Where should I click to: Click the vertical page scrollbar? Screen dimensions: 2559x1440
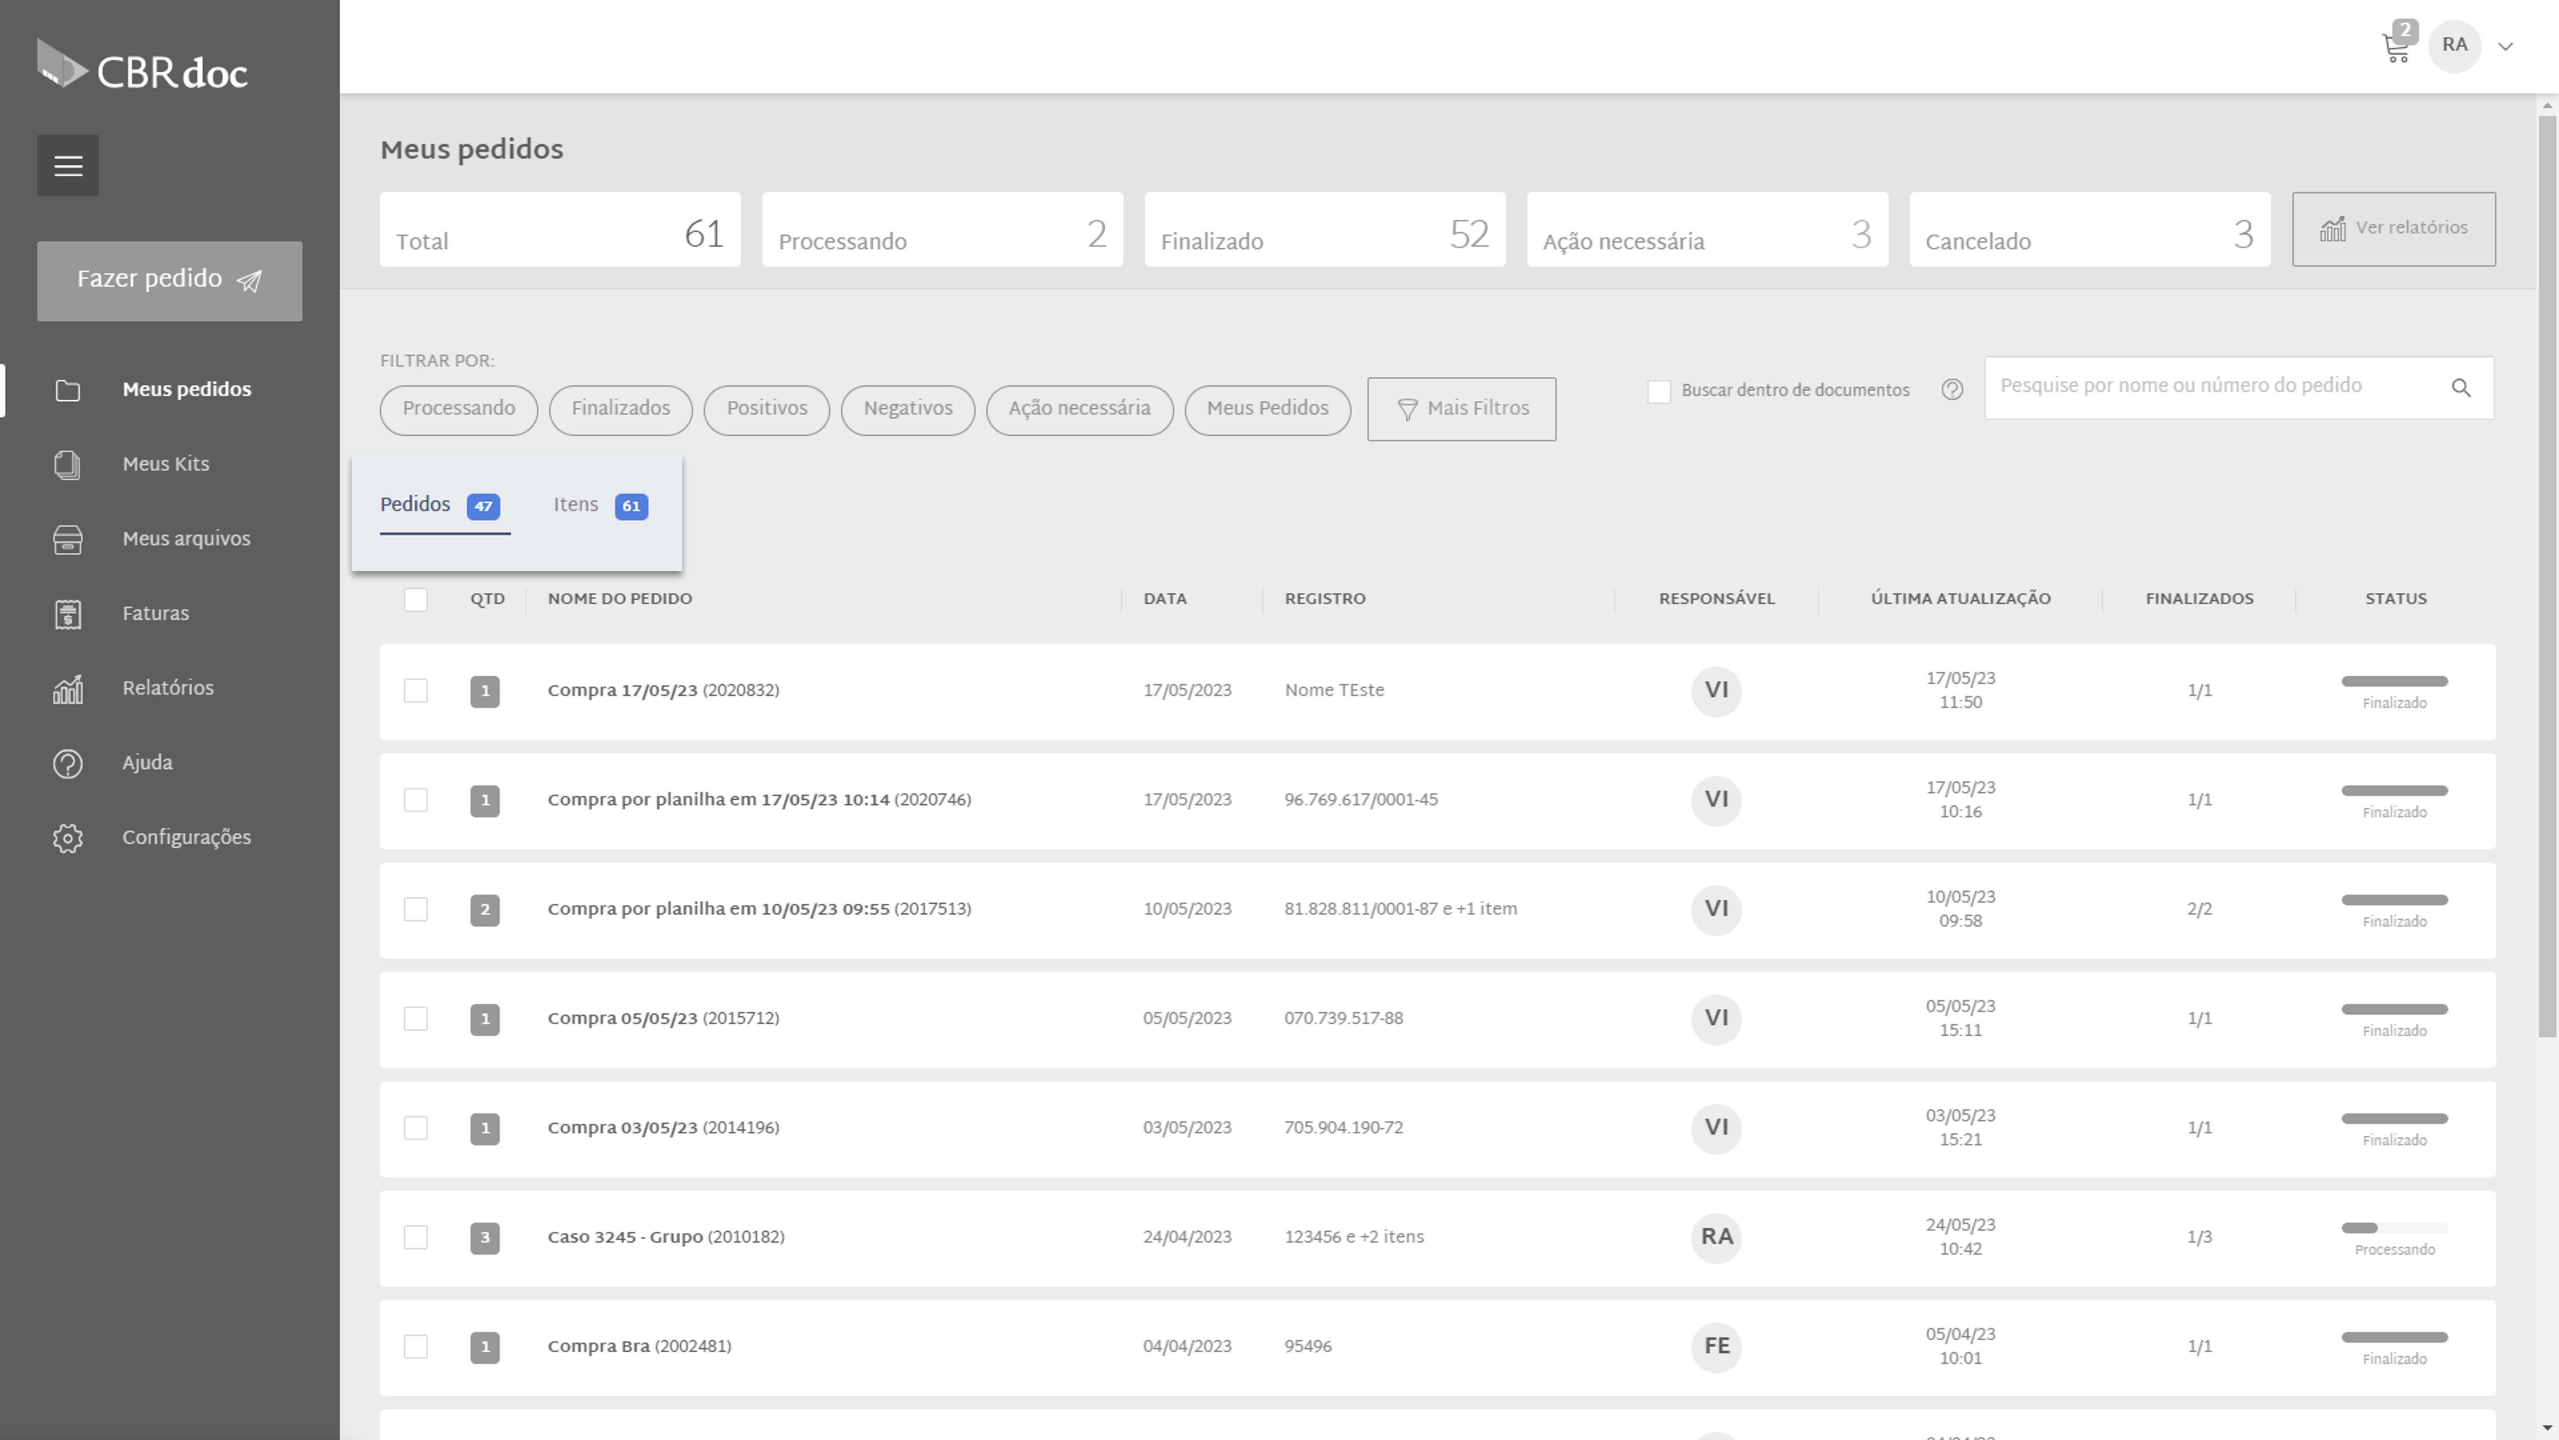point(2547,576)
